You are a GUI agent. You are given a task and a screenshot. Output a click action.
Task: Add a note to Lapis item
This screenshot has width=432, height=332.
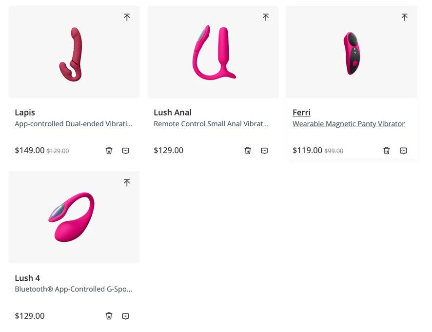tap(125, 151)
